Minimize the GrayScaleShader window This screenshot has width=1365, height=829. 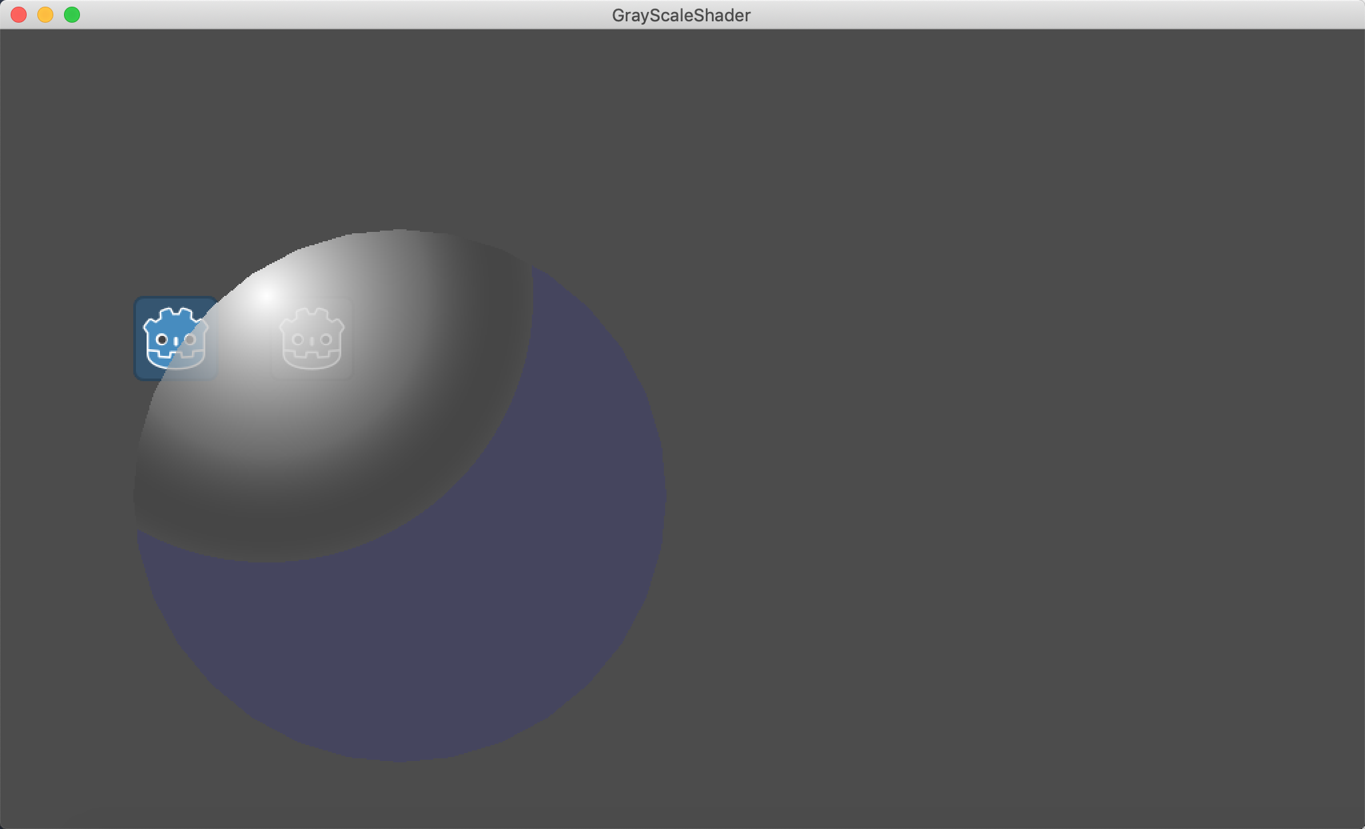coord(45,14)
